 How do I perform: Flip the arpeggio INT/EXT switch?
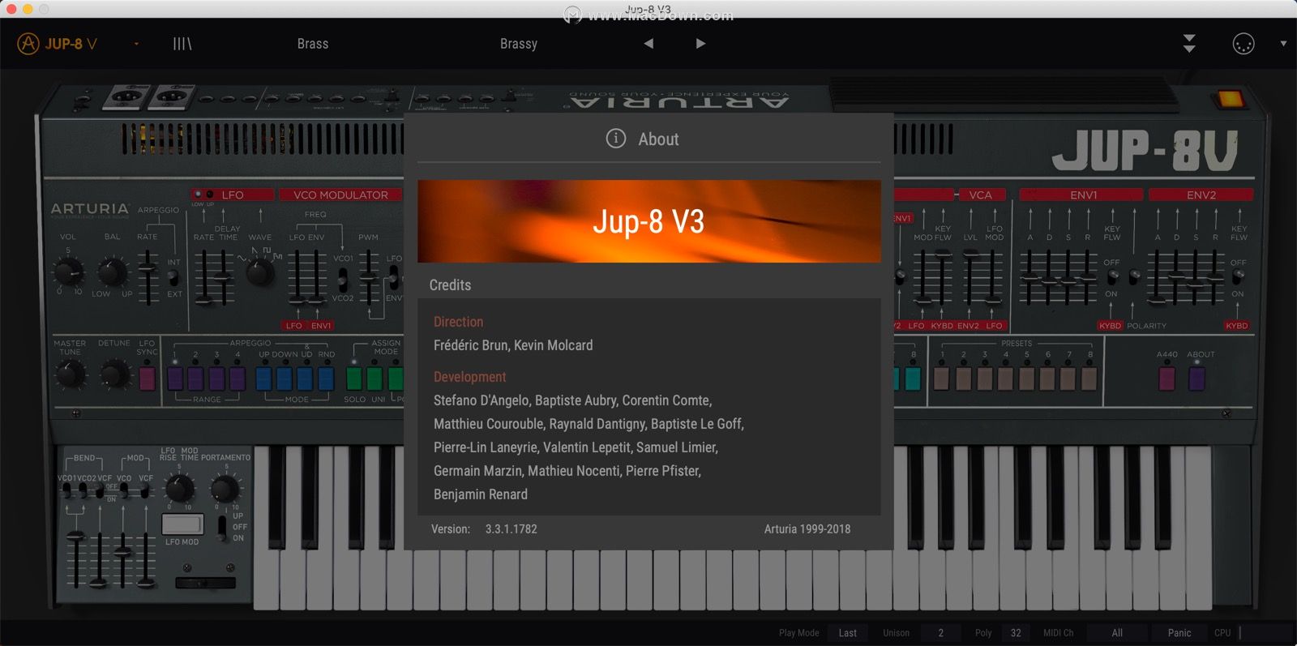173,277
